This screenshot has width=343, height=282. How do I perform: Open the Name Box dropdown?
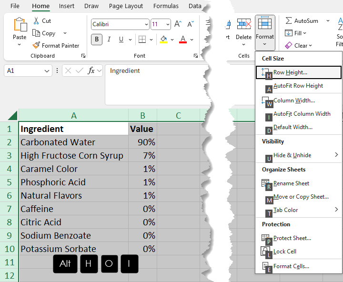click(47, 71)
